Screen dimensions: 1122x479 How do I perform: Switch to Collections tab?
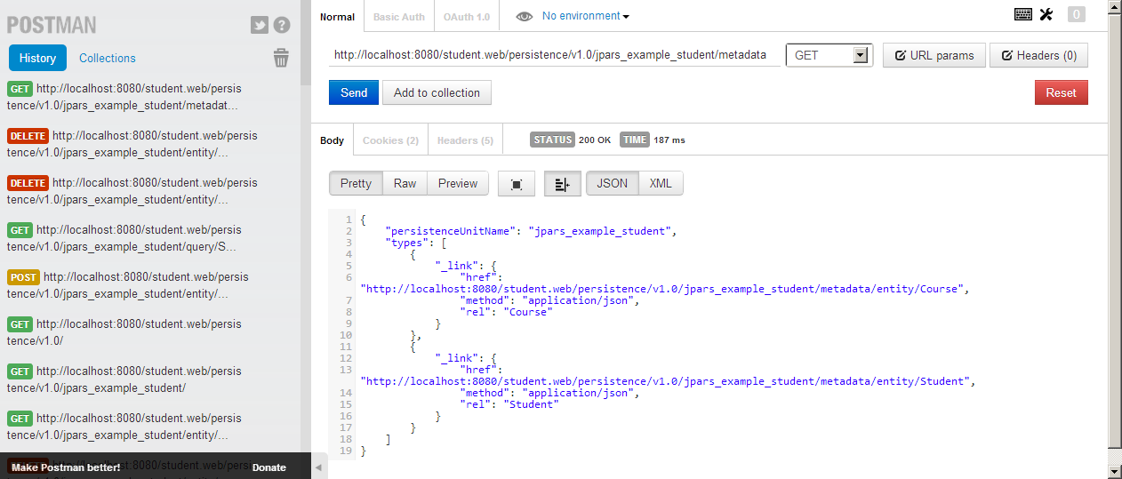coord(108,58)
